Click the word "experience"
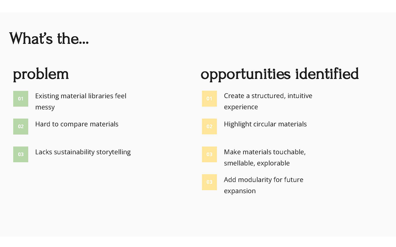The width and height of the screenshot is (396, 247). pos(241,107)
